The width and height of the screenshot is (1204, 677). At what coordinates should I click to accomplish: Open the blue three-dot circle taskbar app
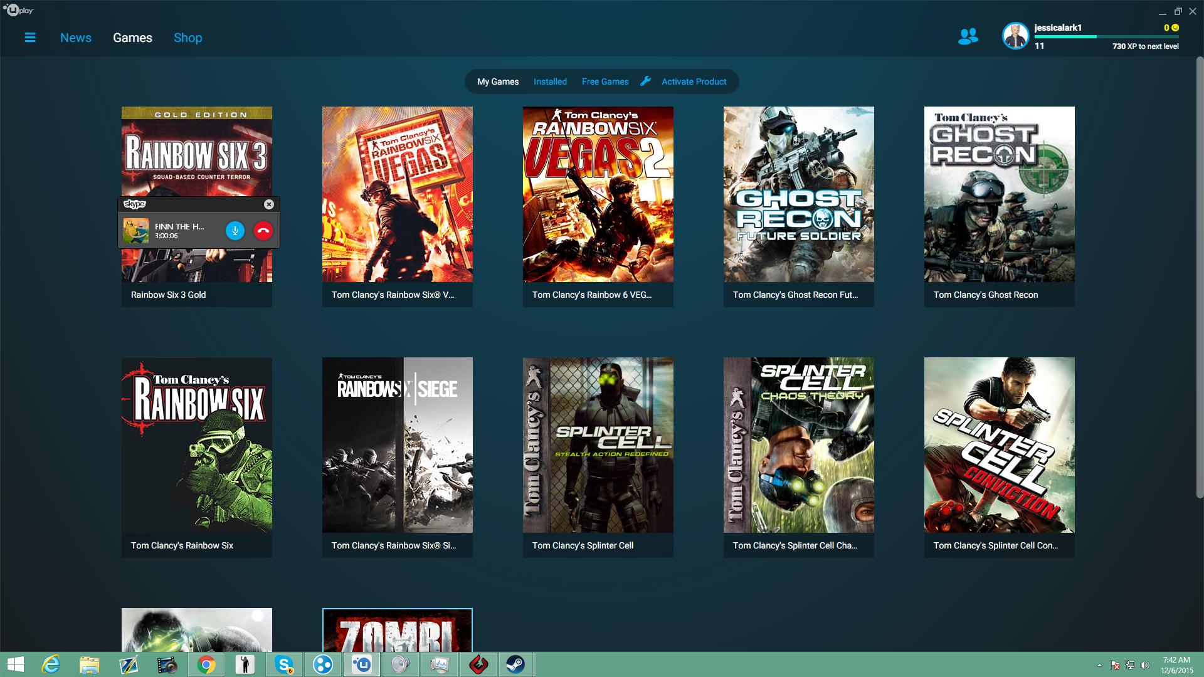[x=323, y=664]
